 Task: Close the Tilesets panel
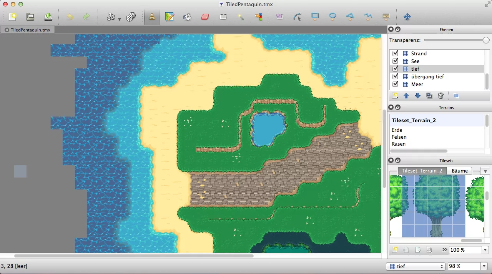click(391, 160)
